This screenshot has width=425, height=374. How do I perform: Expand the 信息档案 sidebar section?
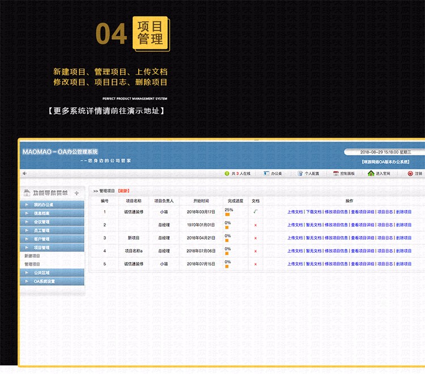(52, 213)
